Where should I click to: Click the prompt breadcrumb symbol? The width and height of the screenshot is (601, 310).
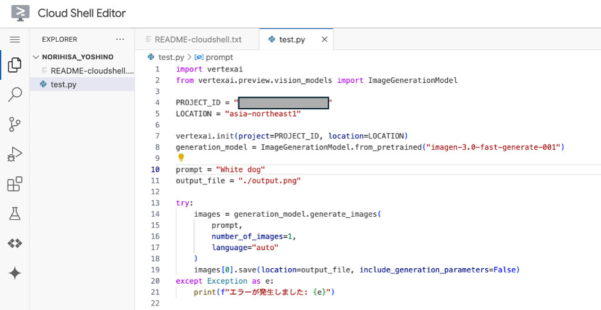click(x=219, y=57)
